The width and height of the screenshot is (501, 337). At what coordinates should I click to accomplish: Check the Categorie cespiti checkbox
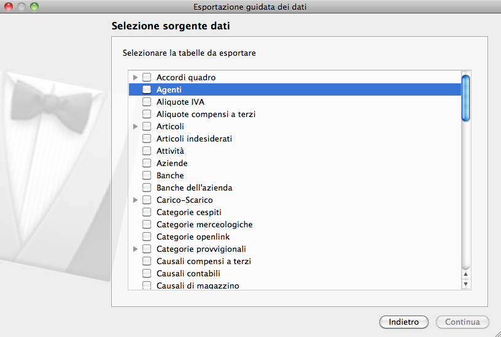click(x=147, y=212)
